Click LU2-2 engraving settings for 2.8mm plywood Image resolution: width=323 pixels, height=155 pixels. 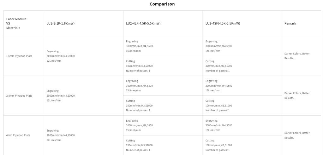click(61, 96)
